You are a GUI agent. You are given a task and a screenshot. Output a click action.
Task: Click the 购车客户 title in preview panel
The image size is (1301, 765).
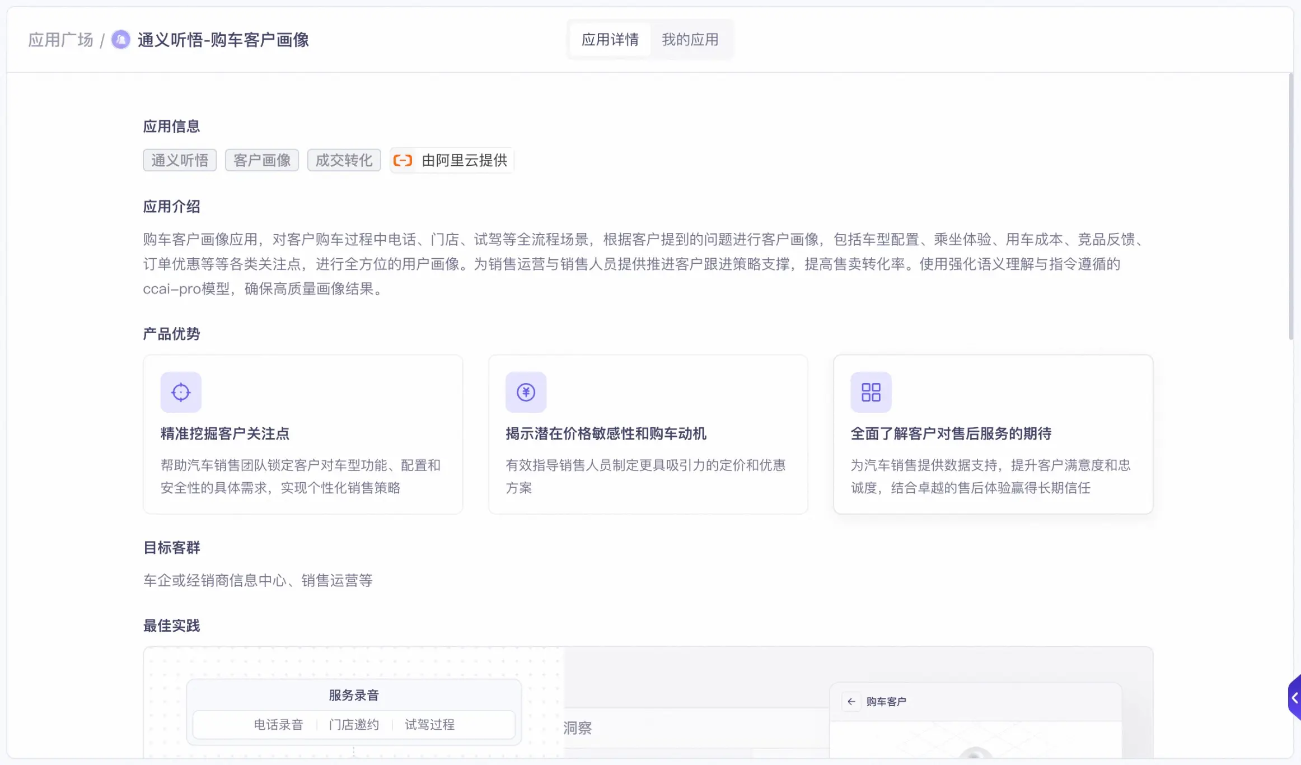coord(886,702)
